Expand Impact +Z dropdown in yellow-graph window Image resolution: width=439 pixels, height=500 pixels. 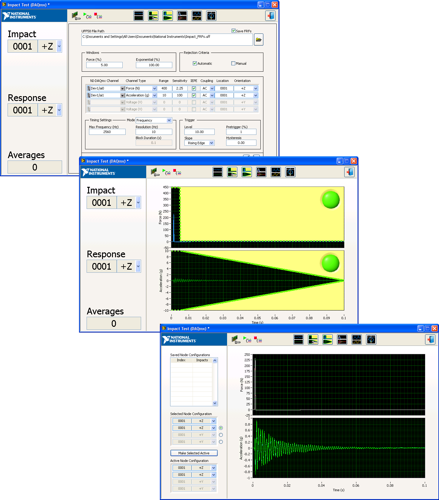(138, 203)
